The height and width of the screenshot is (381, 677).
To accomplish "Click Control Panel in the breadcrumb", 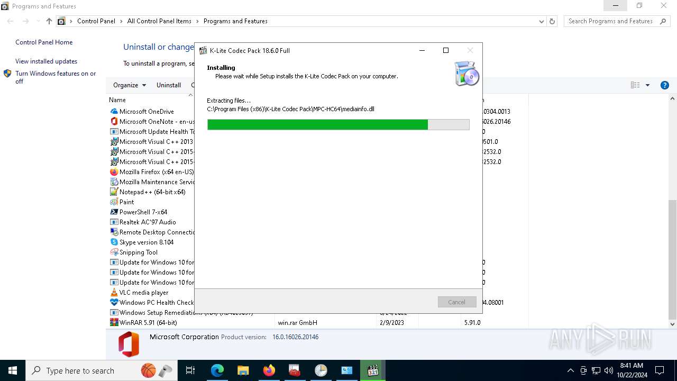I will click(x=96, y=21).
